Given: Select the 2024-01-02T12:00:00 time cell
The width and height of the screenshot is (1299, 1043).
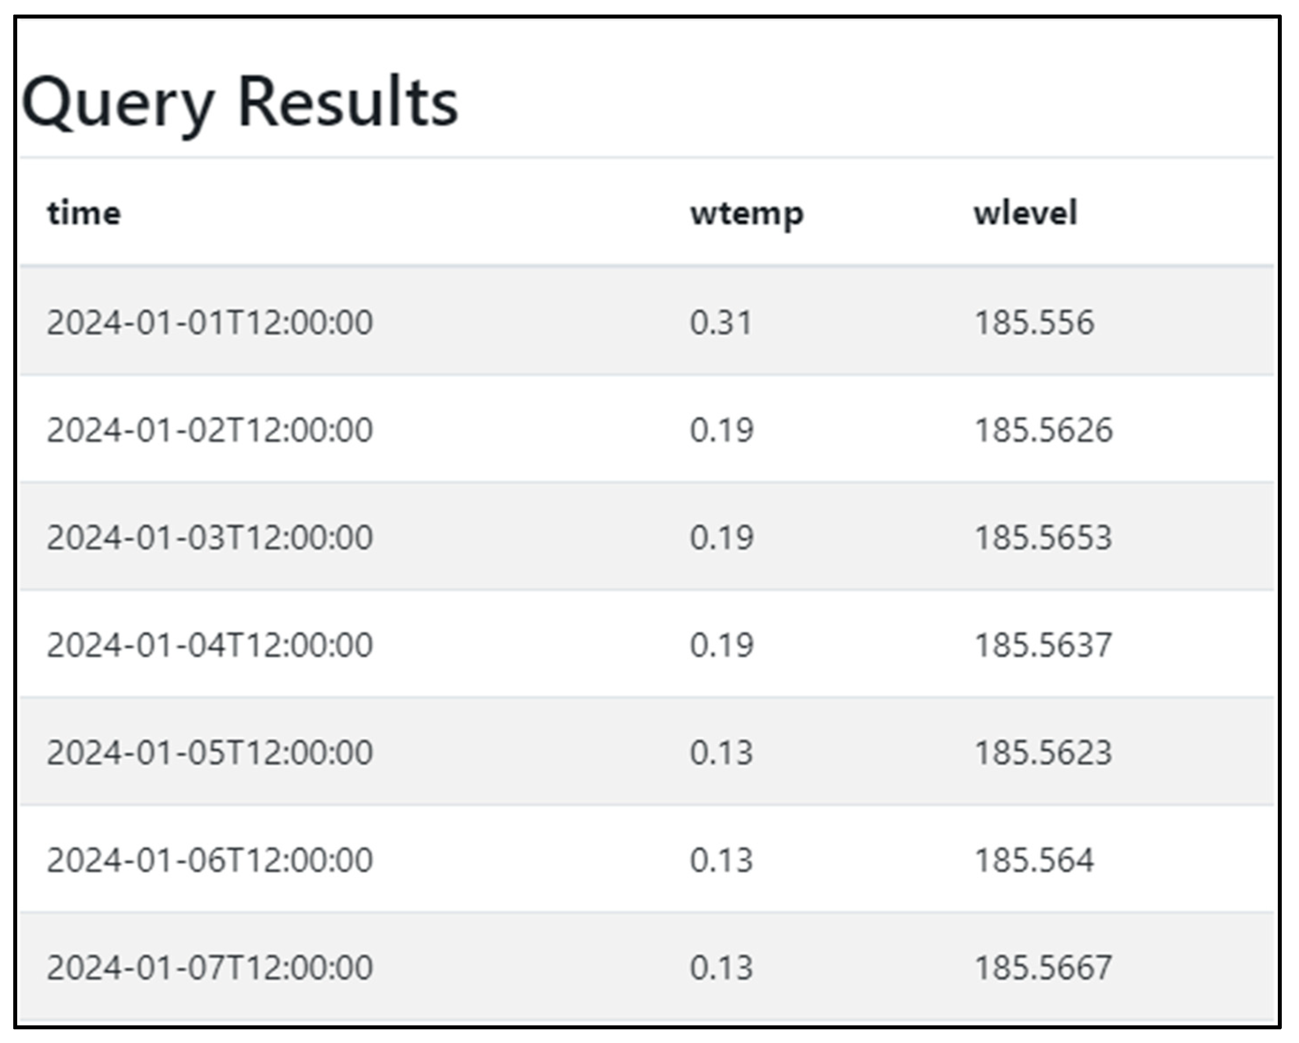Looking at the screenshot, I should (210, 430).
